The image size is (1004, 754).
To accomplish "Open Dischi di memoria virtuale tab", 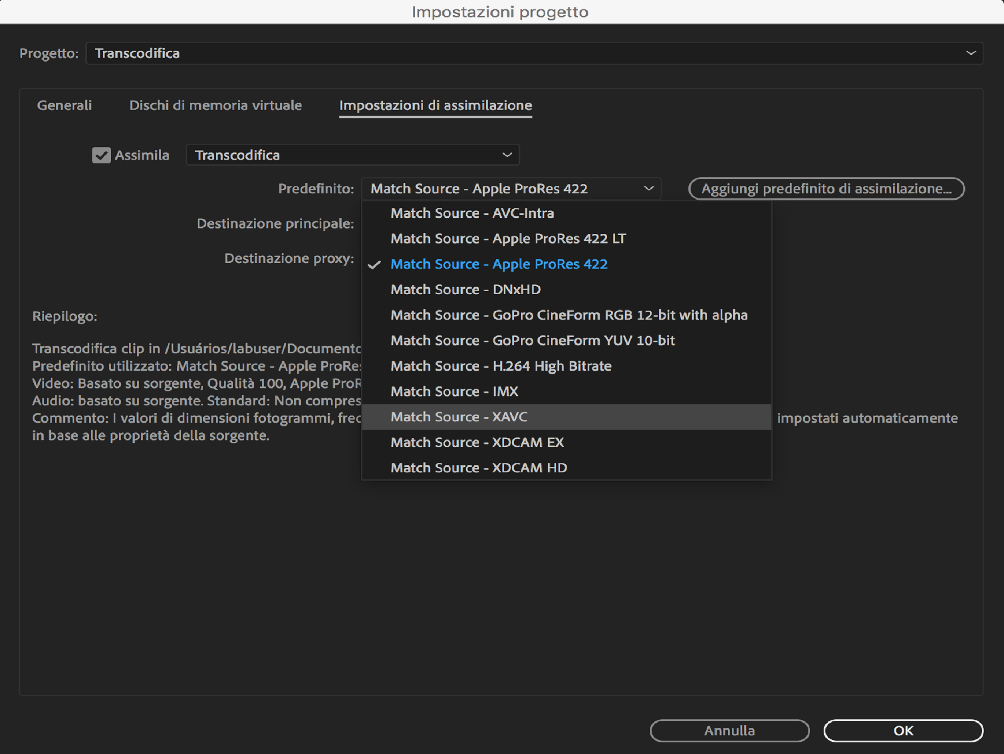I will point(216,105).
